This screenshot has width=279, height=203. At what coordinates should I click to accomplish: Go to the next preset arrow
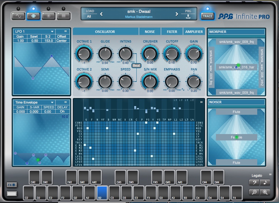click(x=177, y=14)
